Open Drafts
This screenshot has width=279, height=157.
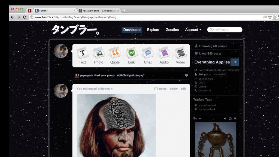pyautogui.click(x=202, y=83)
